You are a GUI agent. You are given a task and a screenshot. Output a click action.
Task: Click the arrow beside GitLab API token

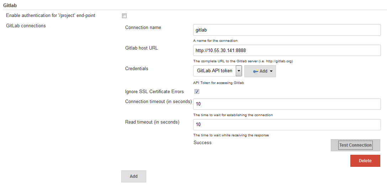point(239,71)
